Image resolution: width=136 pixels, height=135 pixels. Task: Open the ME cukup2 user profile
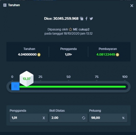pyautogui.click(x=81, y=29)
